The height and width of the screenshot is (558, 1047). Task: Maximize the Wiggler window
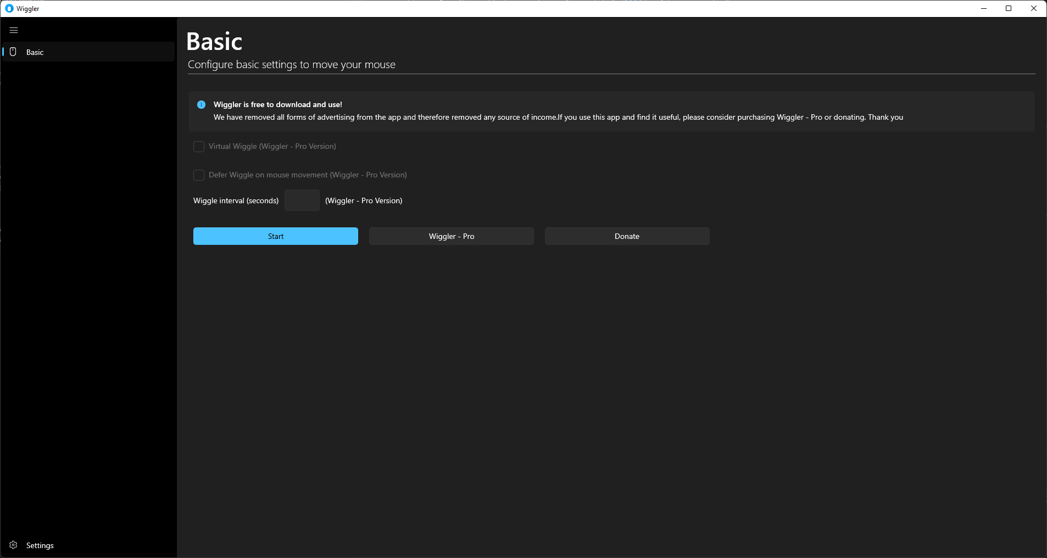(1009, 8)
